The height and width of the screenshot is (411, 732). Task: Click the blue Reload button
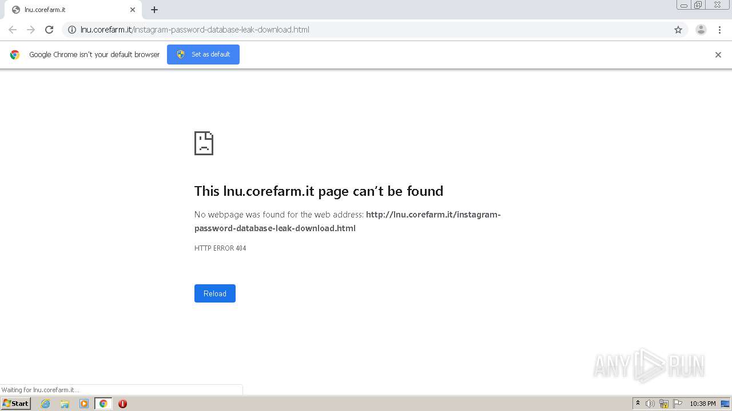point(215,293)
